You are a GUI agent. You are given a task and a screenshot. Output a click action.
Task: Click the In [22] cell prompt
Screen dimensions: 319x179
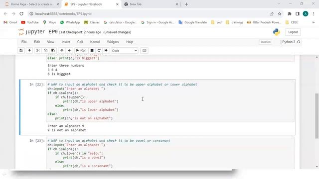(37, 85)
